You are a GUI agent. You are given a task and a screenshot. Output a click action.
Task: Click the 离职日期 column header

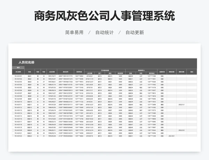[x=181, y=72]
